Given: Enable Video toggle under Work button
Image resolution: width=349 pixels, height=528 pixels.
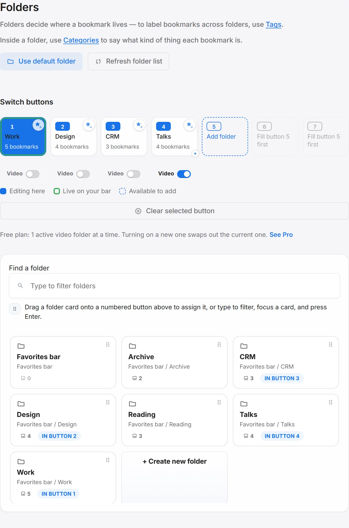Looking at the screenshot, I should 33,174.
